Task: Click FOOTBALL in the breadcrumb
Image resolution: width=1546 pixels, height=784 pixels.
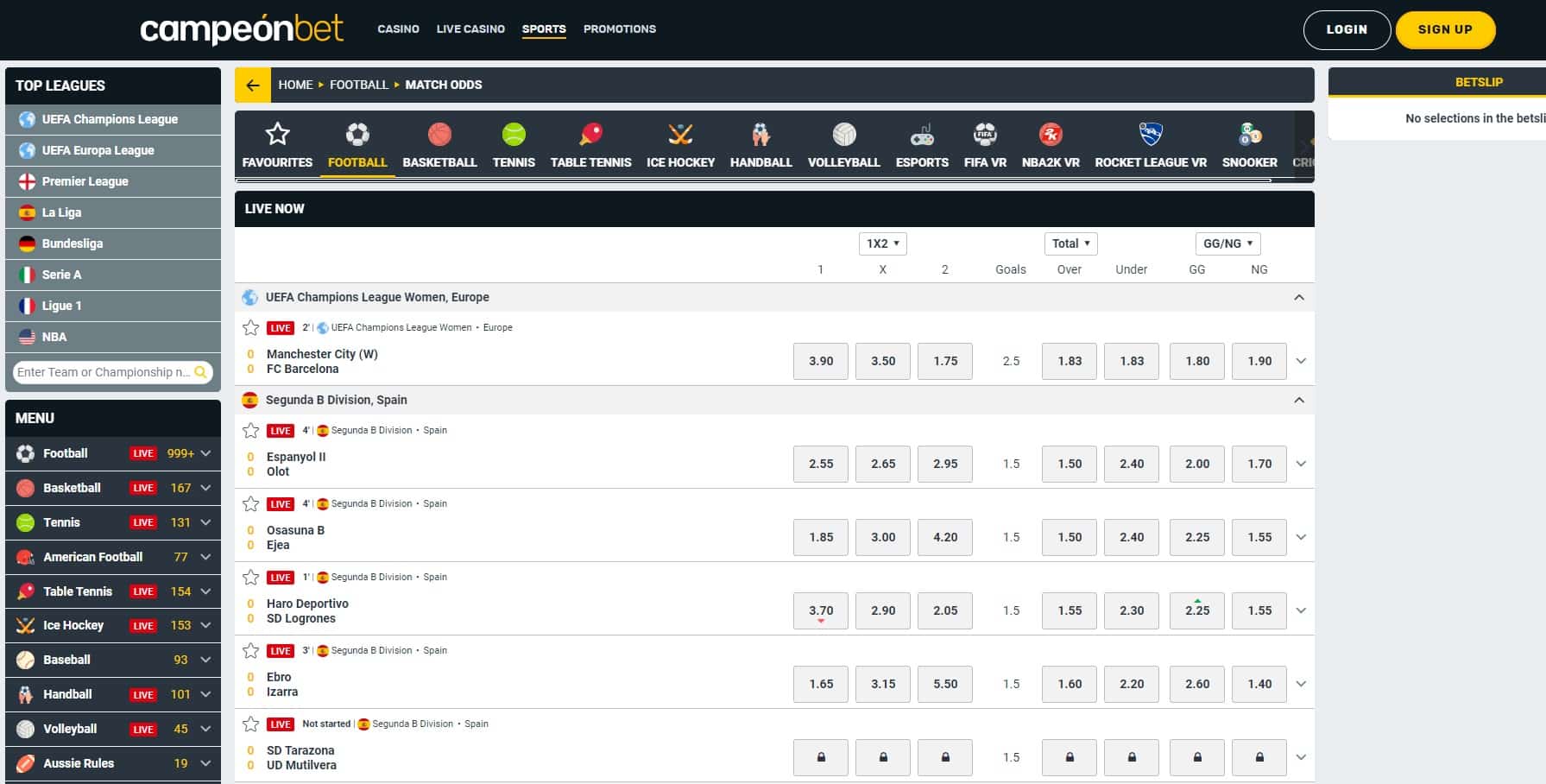Action: click(x=359, y=85)
